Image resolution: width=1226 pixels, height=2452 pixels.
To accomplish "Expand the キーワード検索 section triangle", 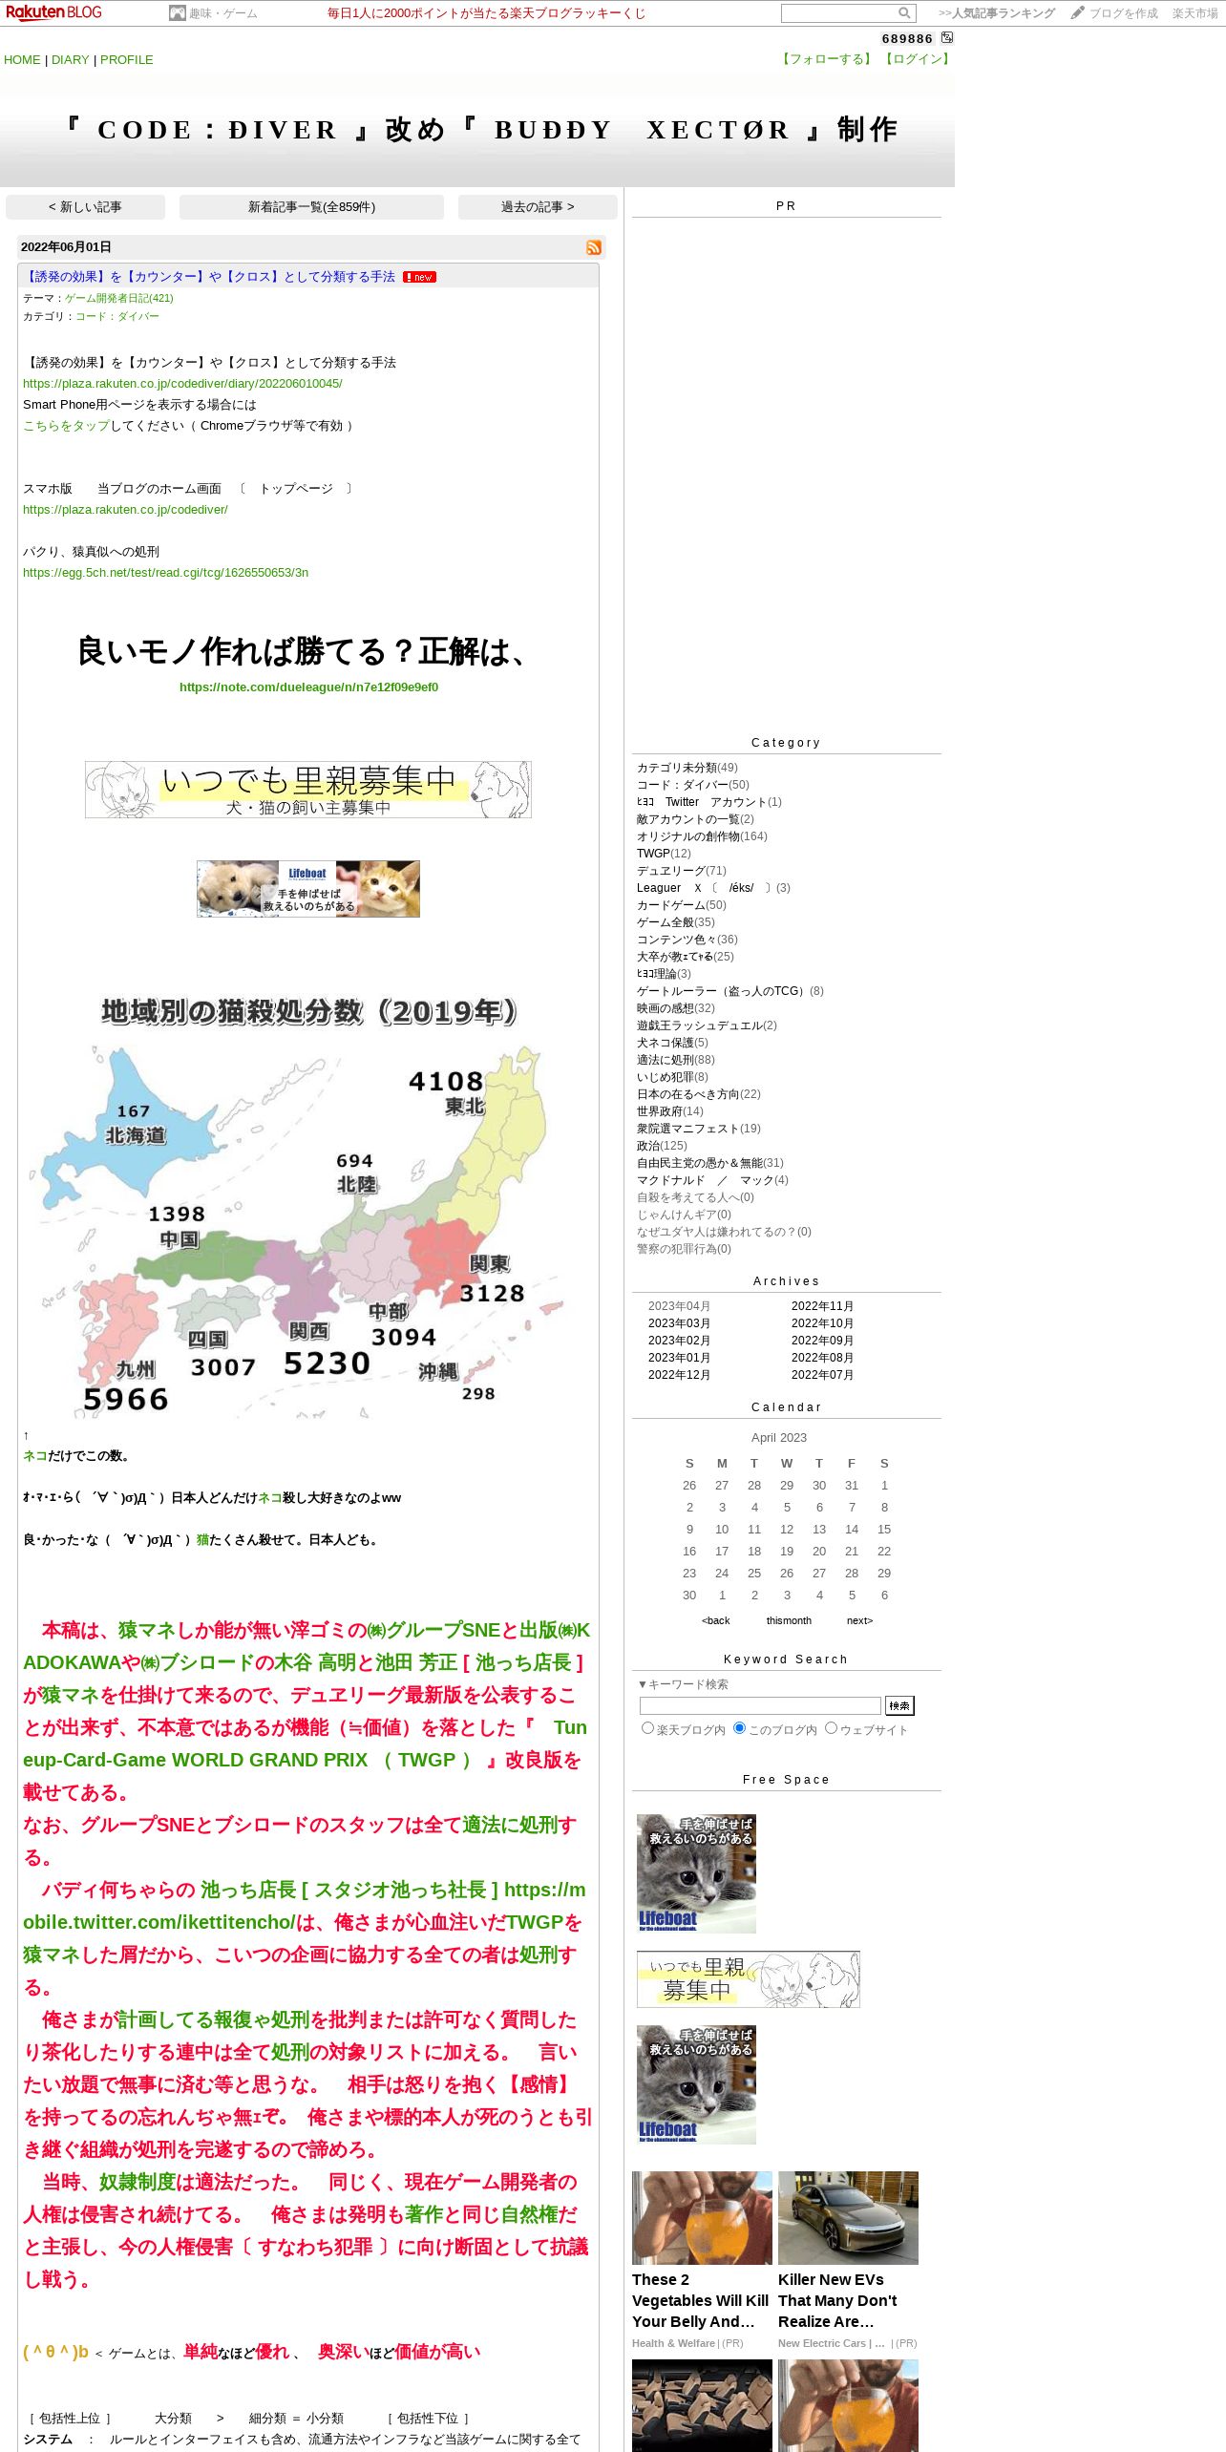I will 643,1684.
